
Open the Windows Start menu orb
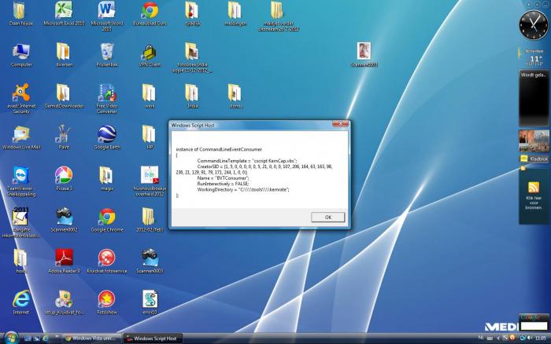click(x=7, y=338)
